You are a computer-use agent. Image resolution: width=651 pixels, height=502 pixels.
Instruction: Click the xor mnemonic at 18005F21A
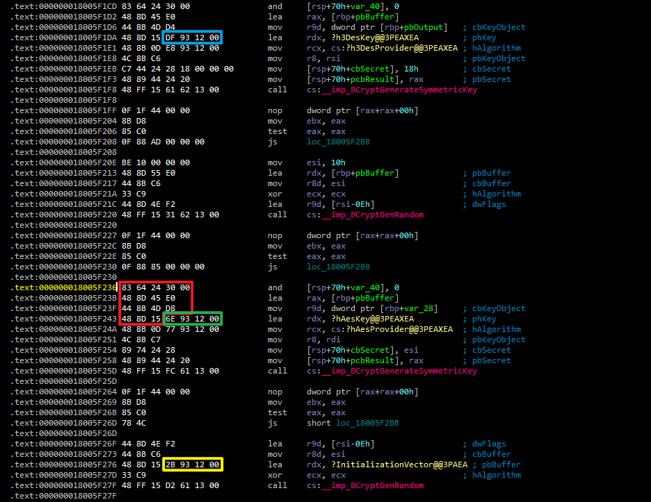[275, 194]
